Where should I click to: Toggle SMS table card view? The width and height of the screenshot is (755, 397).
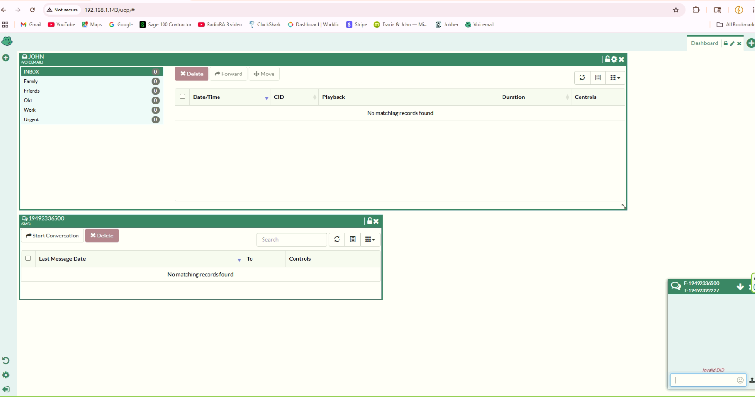353,240
